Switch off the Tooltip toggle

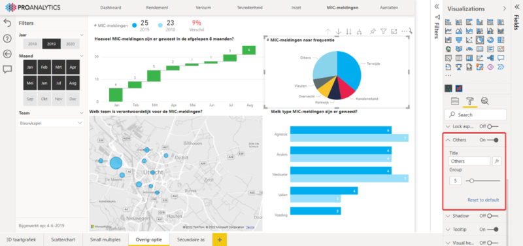point(493,230)
